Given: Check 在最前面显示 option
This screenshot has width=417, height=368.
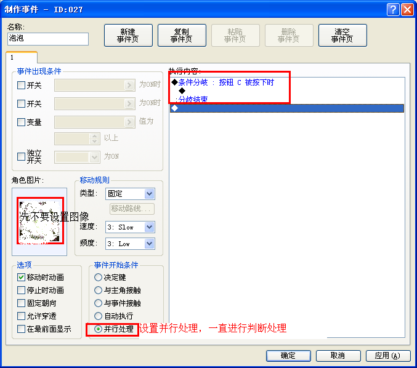Looking at the screenshot, I should 21,329.
